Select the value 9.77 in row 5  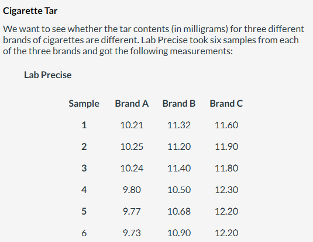point(132,211)
